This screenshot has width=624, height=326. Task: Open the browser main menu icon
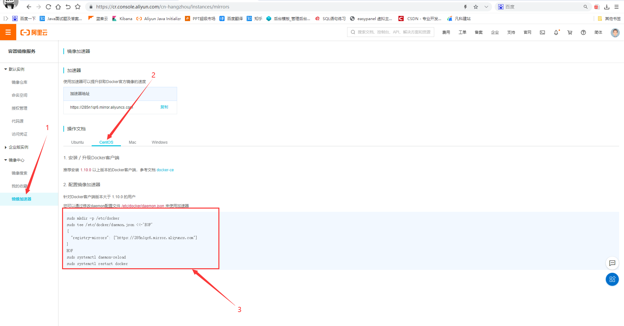[x=617, y=7]
